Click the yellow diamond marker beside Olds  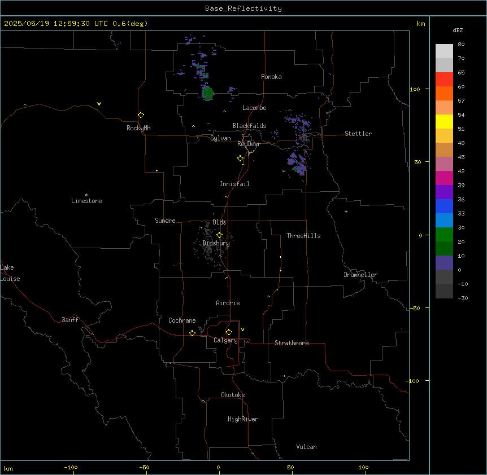pyautogui.click(x=220, y=235)
